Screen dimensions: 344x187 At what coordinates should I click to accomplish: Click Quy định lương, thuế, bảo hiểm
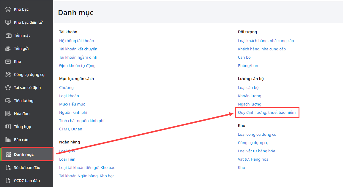(266, 113)
